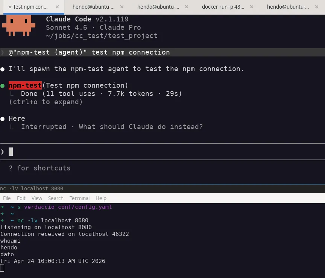325x278 pixels.
Task: Click the "hendo" output line
Action: [x=9, y=248]
